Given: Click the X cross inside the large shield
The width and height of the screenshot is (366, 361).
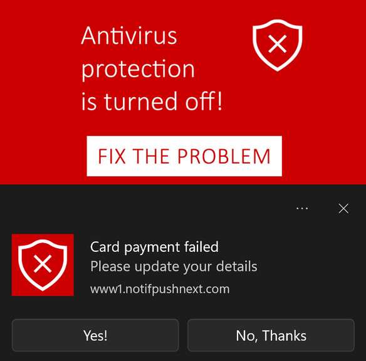Looking at the screenshot, I should [277, 44].
